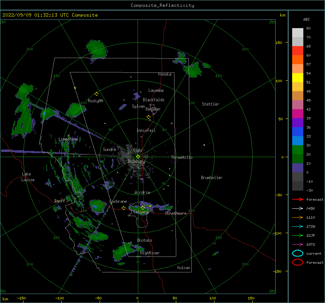The height and width of the screenshot is (303, 325).
Task: Click the yellow radar-center diamond near Olds
Action: [138, 157]
